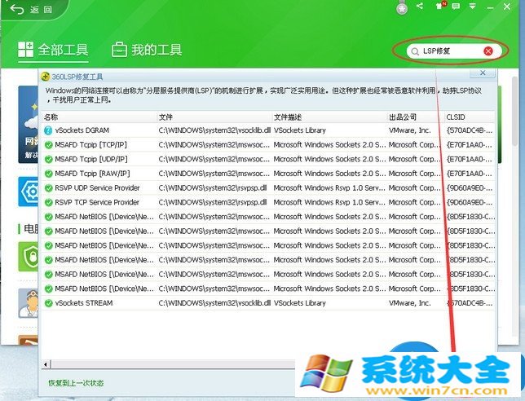Select the vSockets STREAM entry
525x401 pixels.
pyautogui.click(x=84, y=303)
